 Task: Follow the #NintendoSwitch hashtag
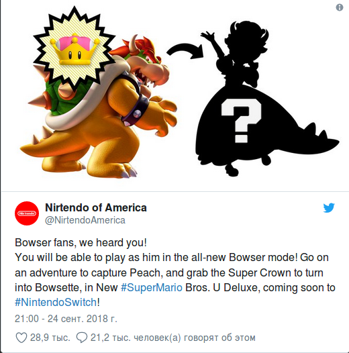tap(56, 302)
